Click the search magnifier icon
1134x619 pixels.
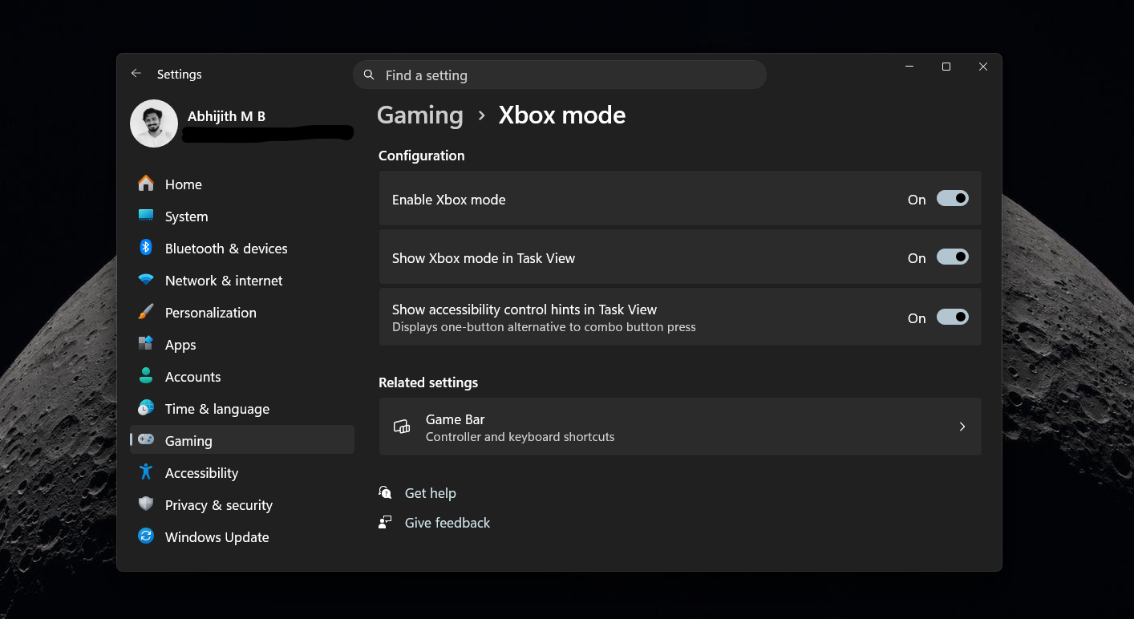click(x=369, y=75)
